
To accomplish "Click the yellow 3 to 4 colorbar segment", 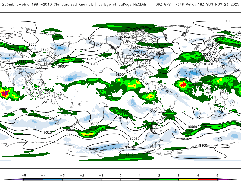I will coord(188,179).
